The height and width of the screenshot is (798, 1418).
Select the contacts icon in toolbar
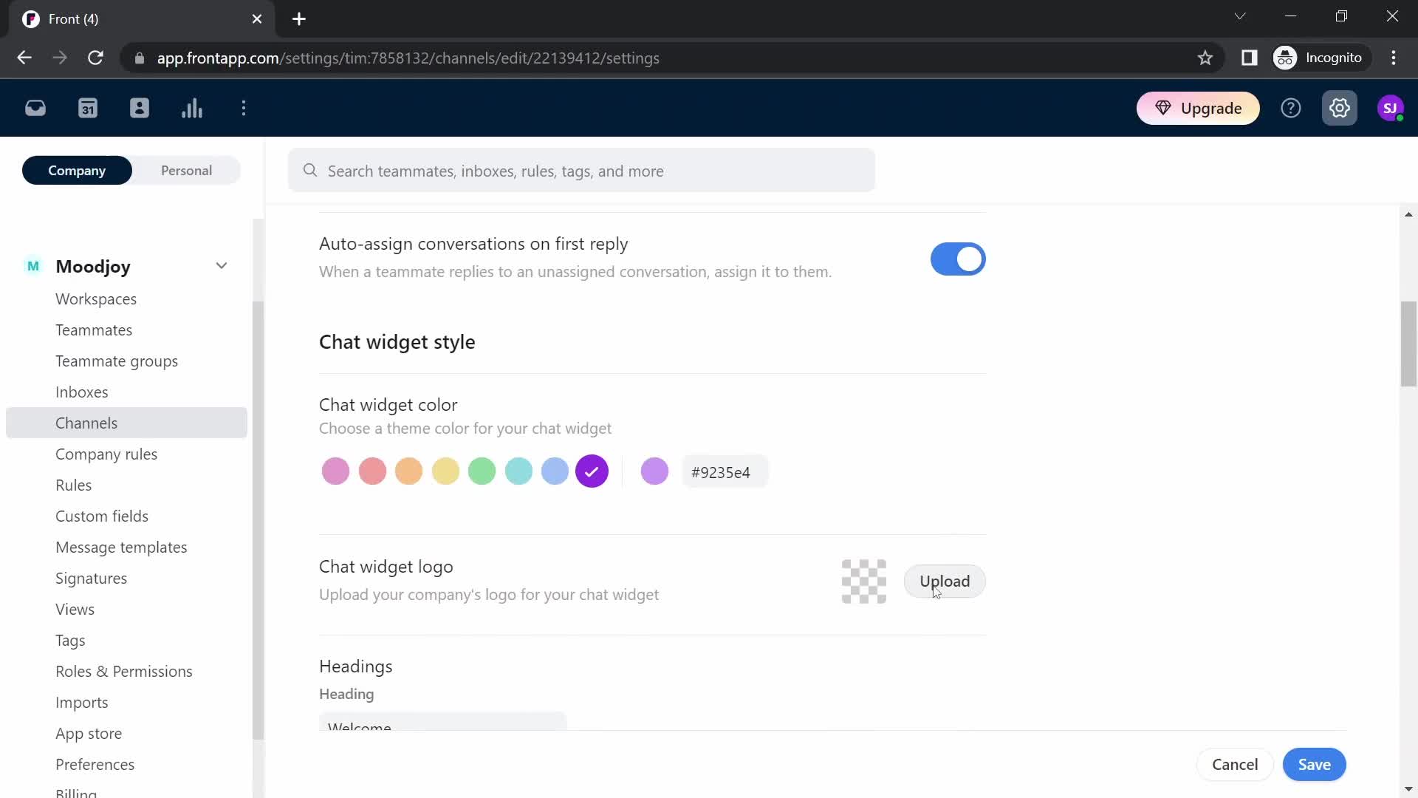pyautogui.click(x=140, y=108)
